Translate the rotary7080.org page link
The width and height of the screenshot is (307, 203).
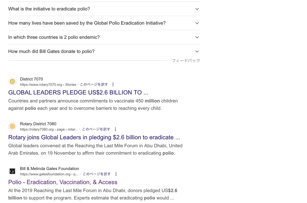coord(96,129)
